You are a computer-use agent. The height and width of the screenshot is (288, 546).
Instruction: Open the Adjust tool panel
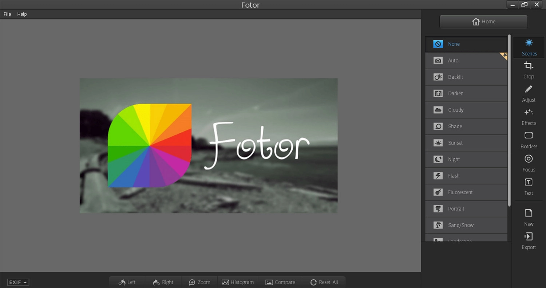529,94
